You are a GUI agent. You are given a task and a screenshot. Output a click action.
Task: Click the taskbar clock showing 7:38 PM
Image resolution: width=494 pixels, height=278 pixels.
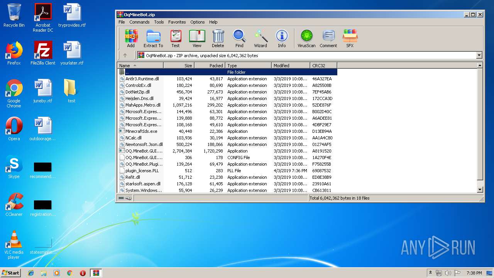[x=474, y=273]
